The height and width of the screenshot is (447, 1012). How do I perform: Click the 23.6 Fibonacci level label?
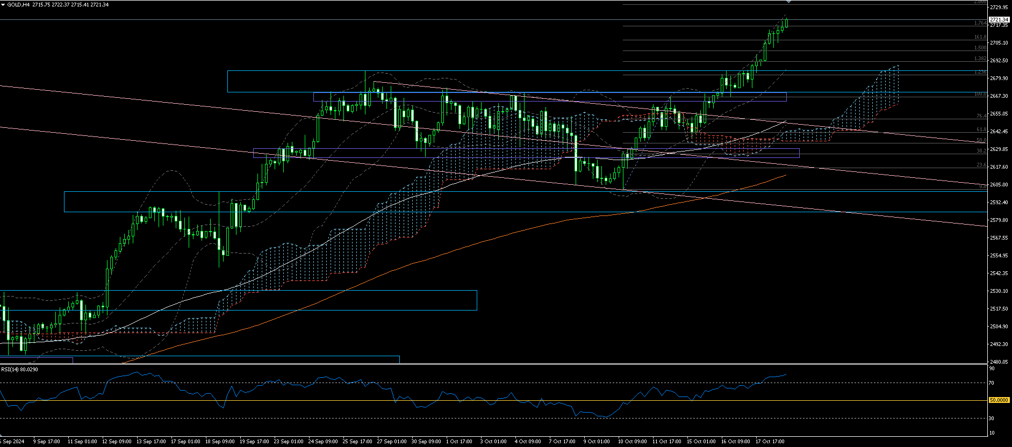[981, 165]
